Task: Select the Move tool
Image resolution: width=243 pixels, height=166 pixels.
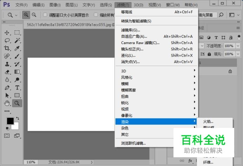Action: point(7,33)
